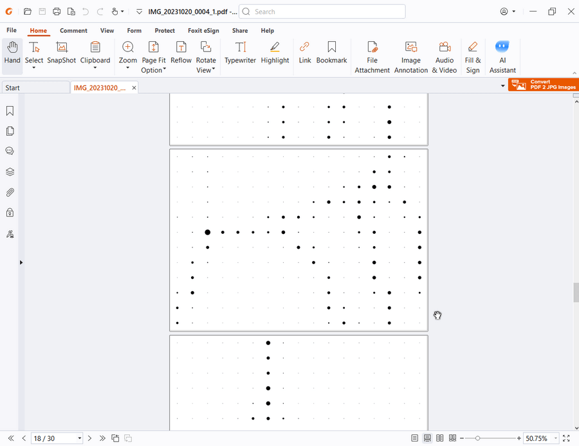
Task: Click Convert PDF 2 JPG Images banner
Action: tap(543, 84)
